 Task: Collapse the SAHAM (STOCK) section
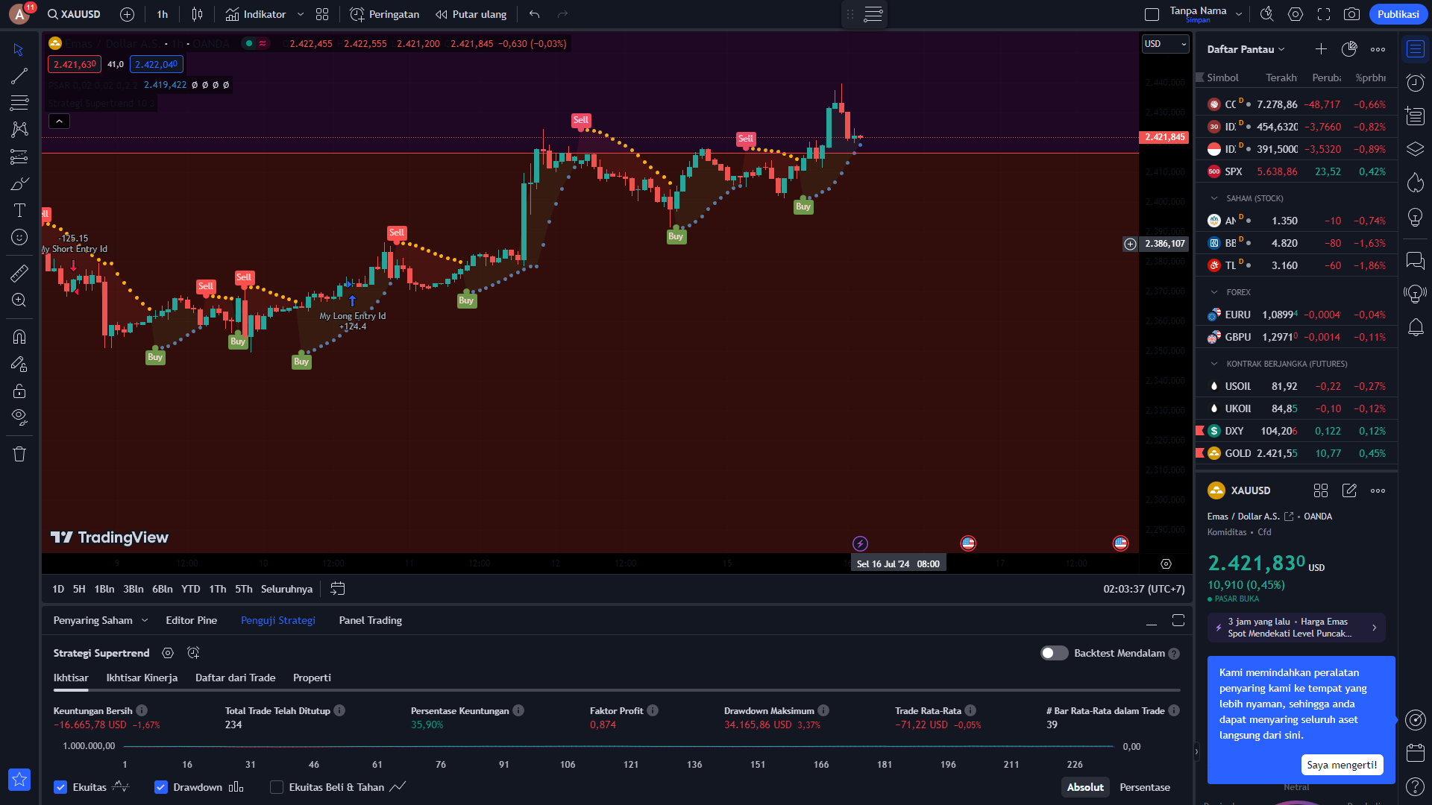[x=1214, y=198]
